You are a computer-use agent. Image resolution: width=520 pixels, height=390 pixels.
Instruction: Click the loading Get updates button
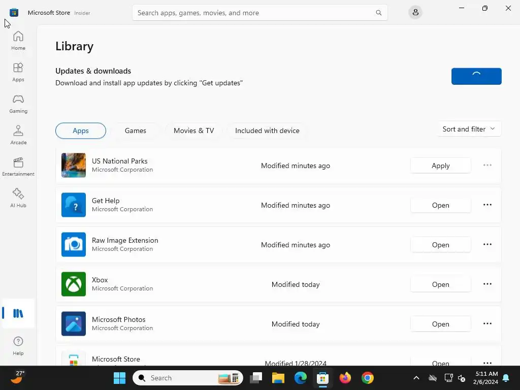(x=476, y=76)
